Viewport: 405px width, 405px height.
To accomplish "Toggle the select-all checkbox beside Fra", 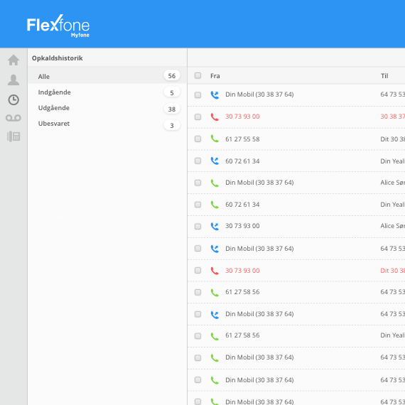I will [x=198, y=75].
